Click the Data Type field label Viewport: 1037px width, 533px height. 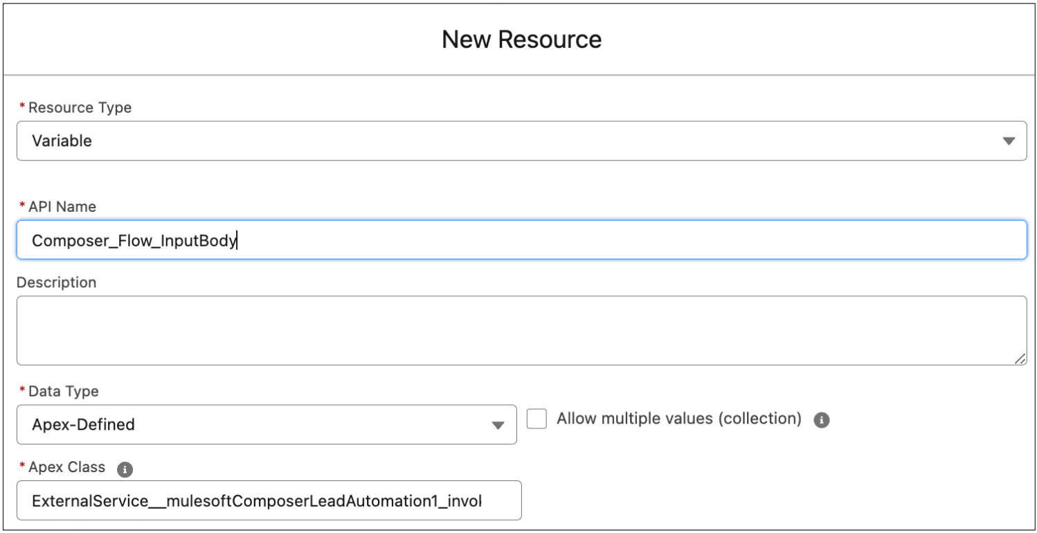(64, 392)
